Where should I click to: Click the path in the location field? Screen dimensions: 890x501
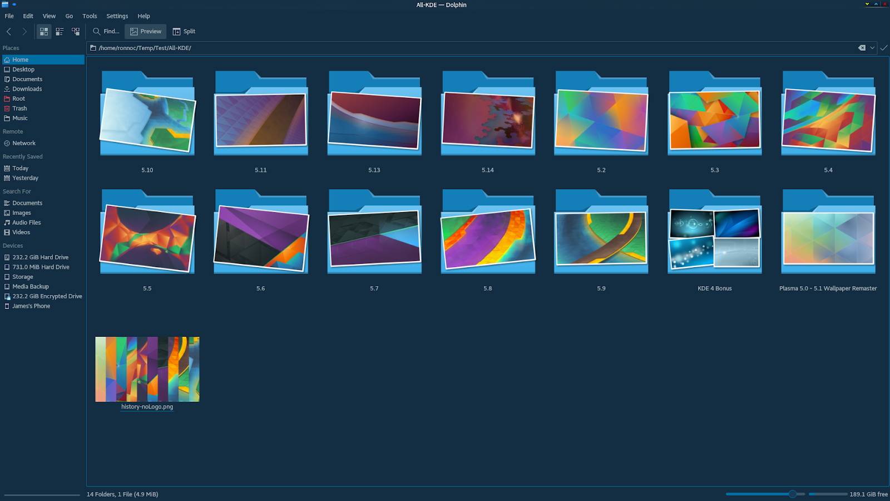point(145,48)
